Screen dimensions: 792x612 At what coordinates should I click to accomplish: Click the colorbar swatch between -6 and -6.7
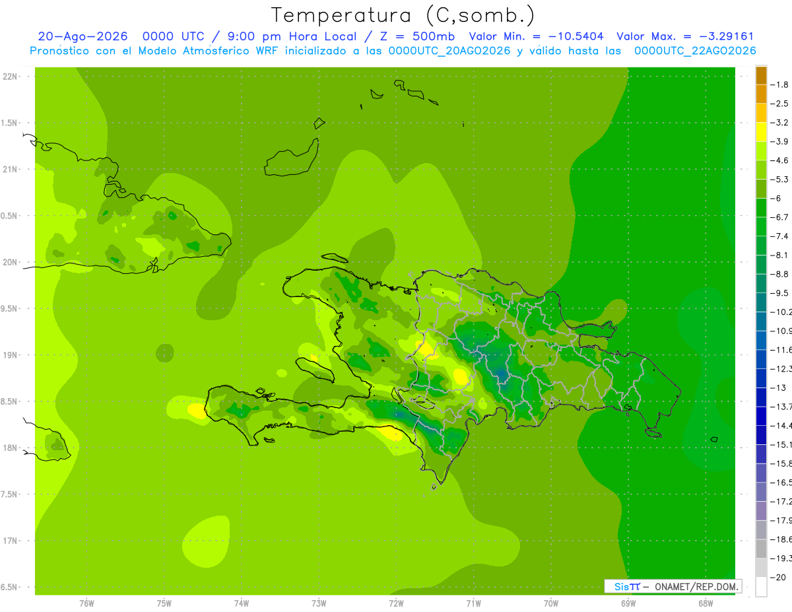tap(761, 208)
